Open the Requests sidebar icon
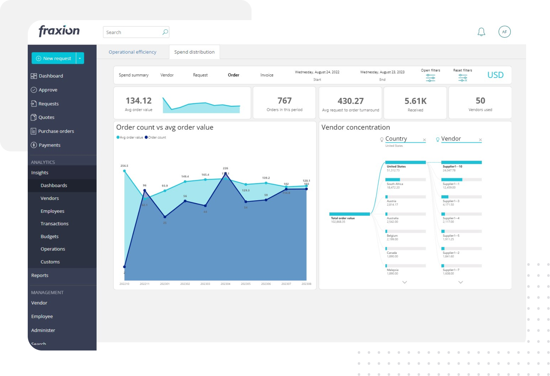This screenshot has width=550, height=376. coord(34,103)
